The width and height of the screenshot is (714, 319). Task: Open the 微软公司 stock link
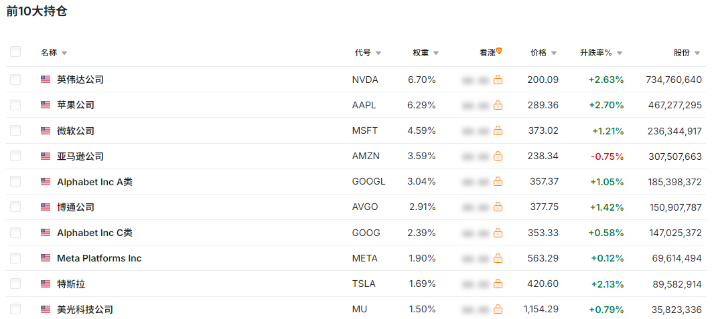tap(76, 131)
